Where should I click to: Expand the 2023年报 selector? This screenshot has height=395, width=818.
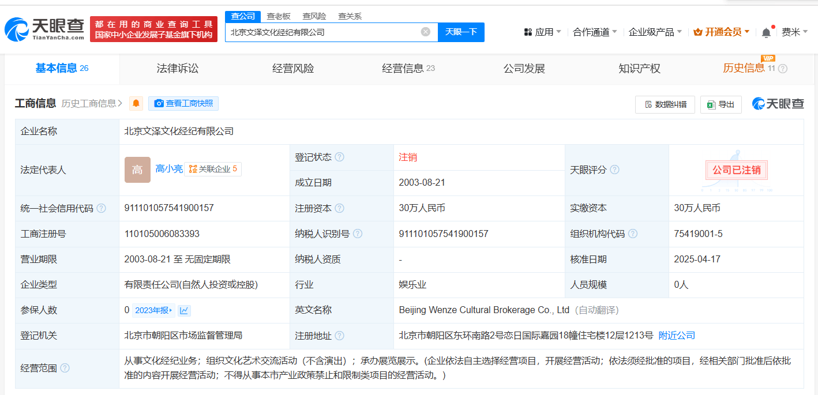point(153,310)
